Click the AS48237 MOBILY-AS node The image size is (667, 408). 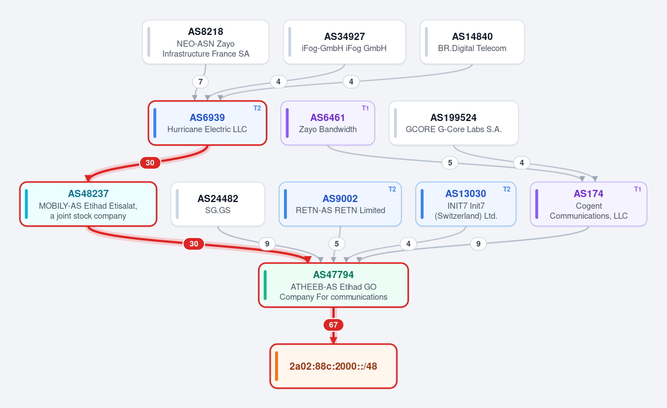click(x=88, y=204)
